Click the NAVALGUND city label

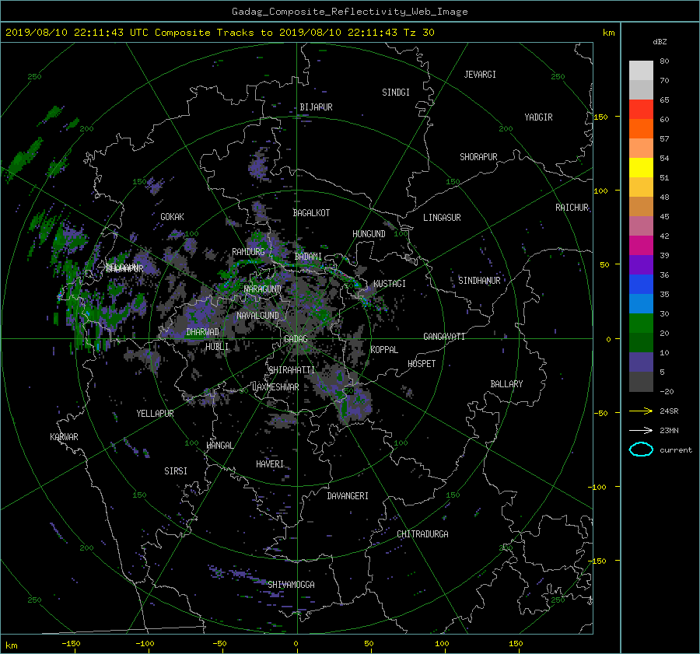pos(257,316)
